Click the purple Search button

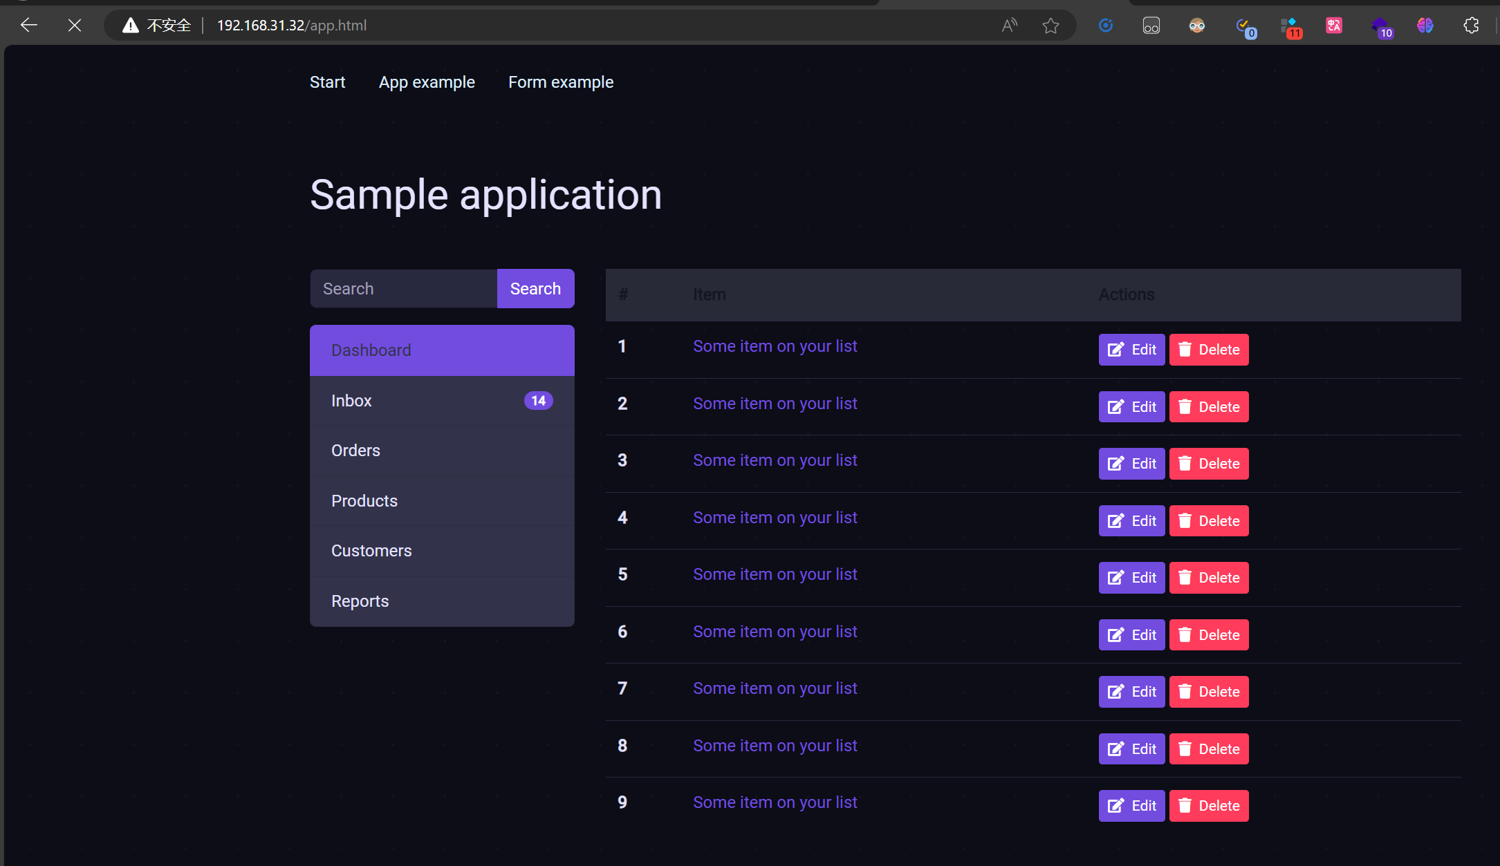pyautogui.click(x=535, y=289)
